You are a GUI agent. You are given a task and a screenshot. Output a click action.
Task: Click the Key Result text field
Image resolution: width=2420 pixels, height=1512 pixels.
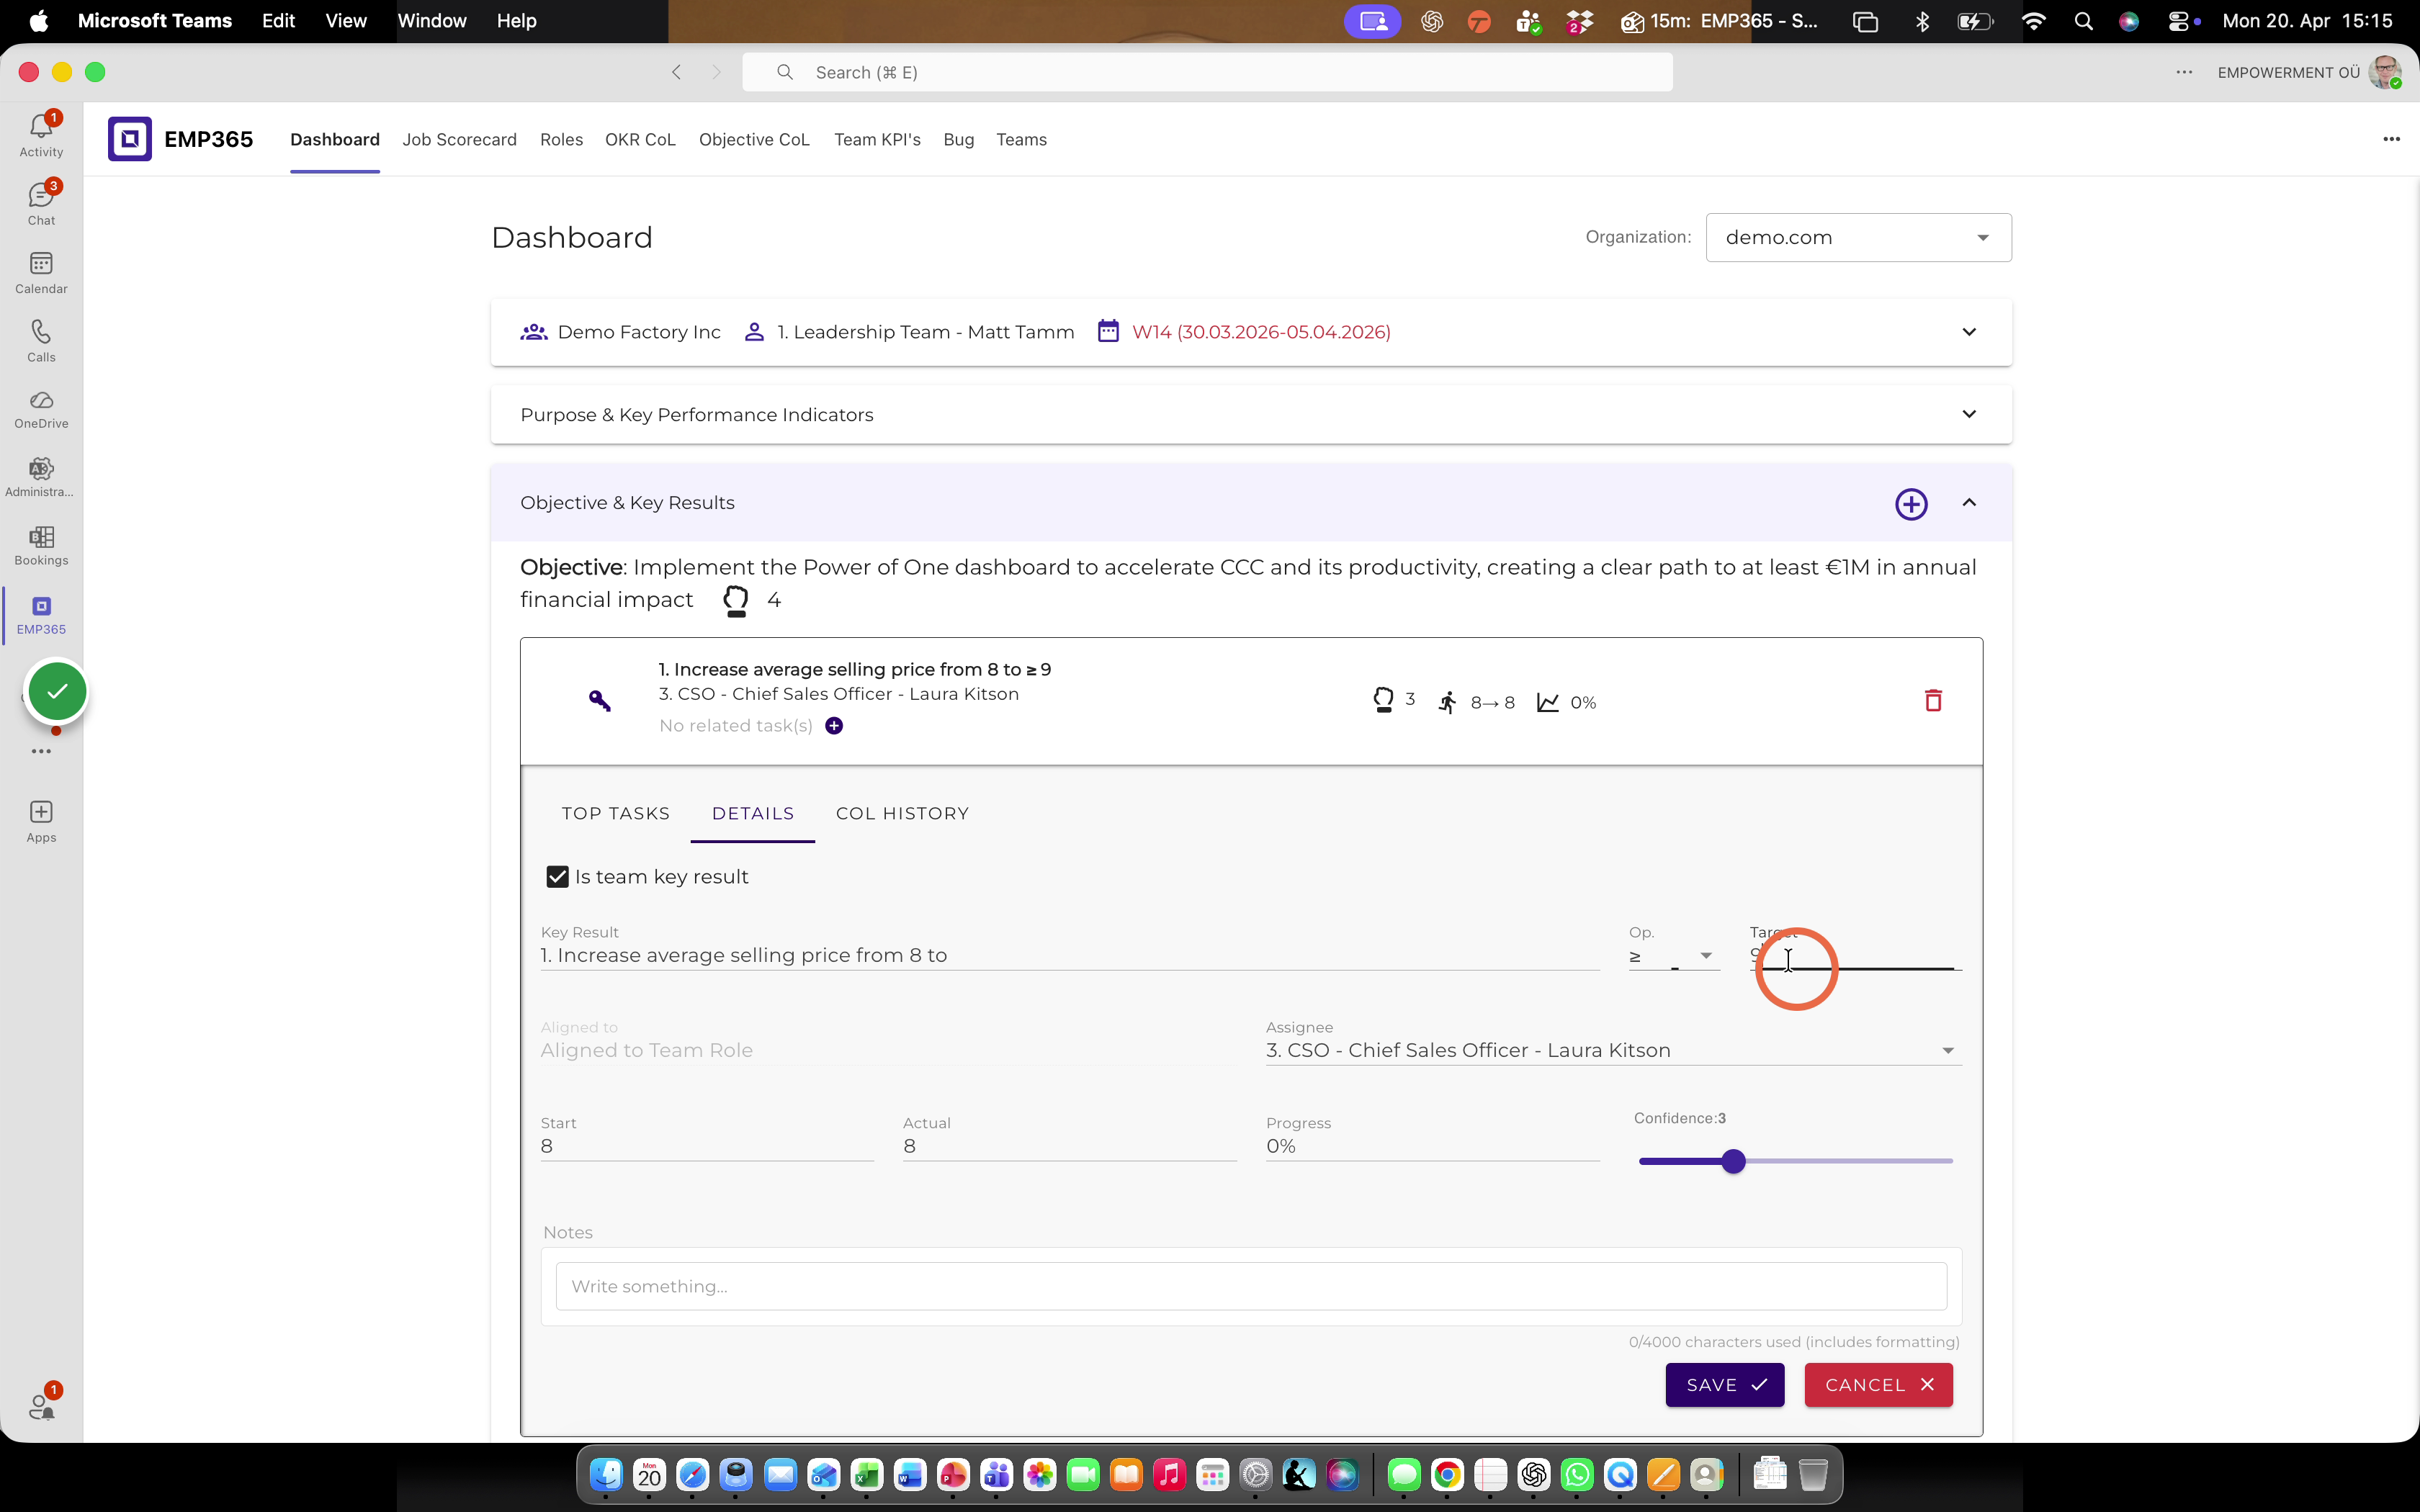click(x=1069, y=956)
